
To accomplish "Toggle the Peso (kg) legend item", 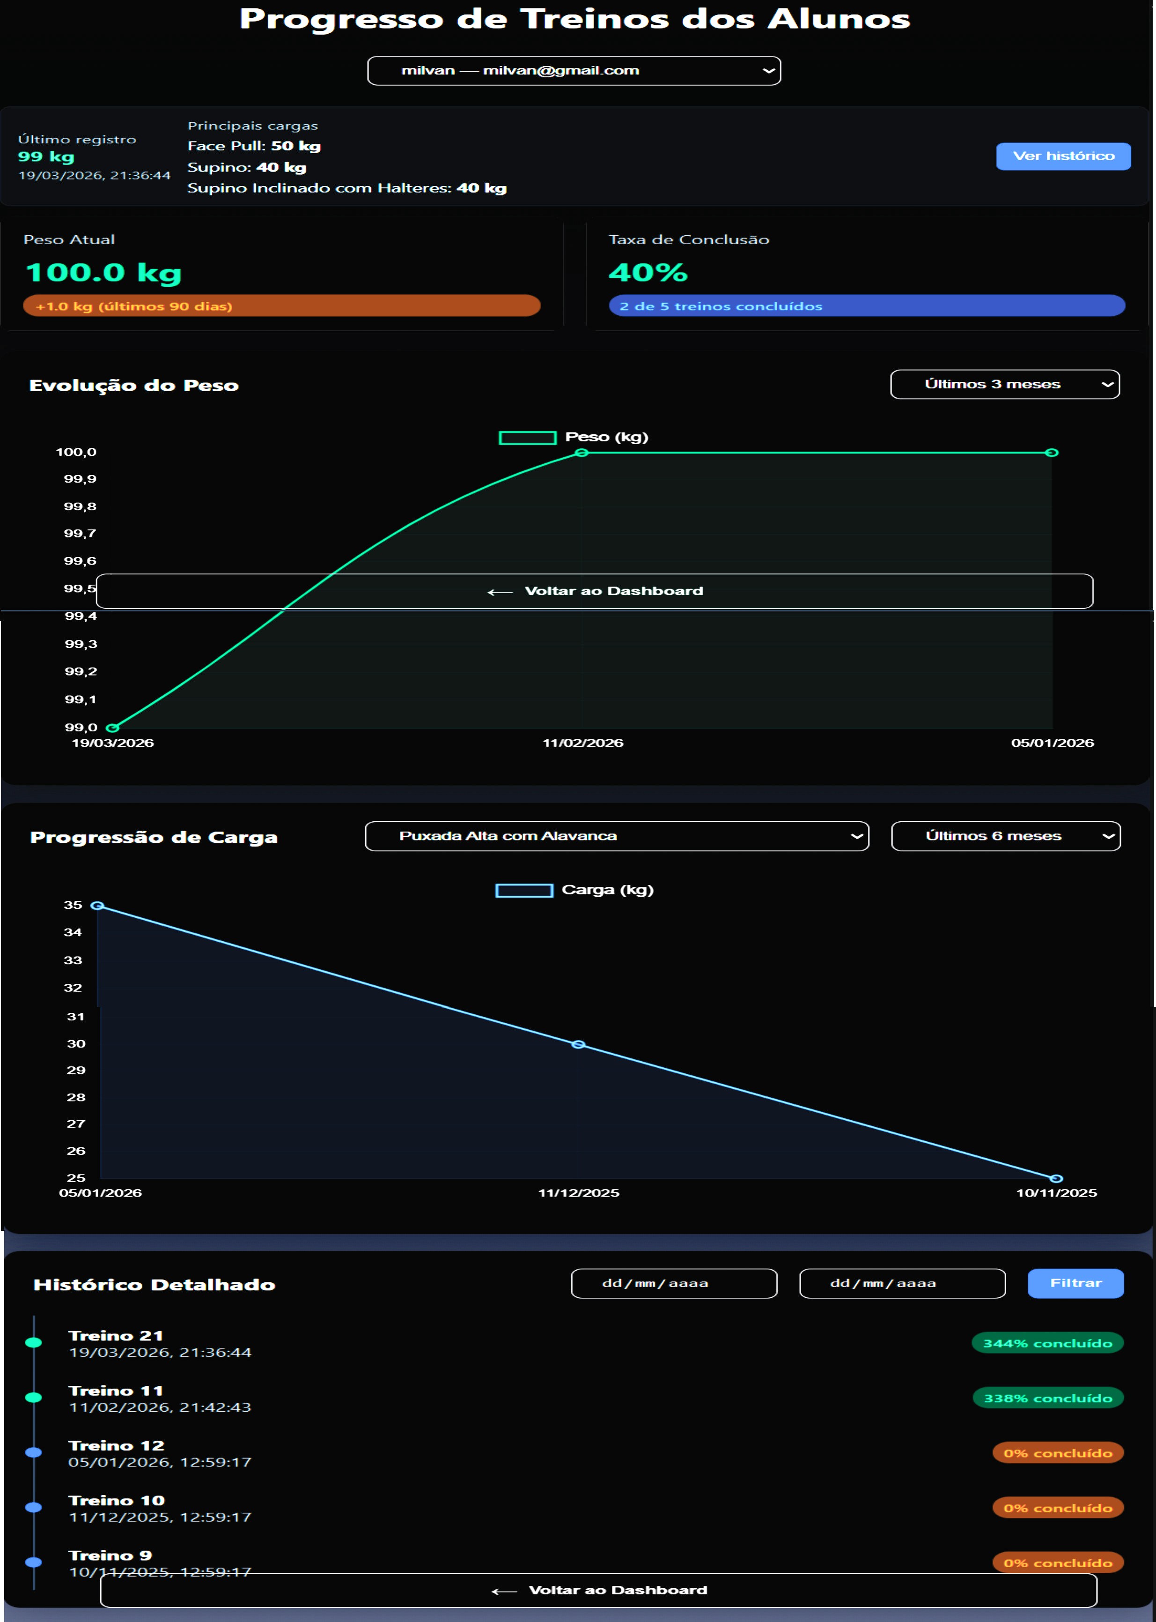I will click(574, 438).
